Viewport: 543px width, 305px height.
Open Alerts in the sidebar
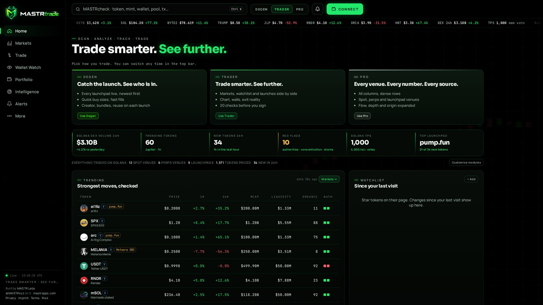33,104
